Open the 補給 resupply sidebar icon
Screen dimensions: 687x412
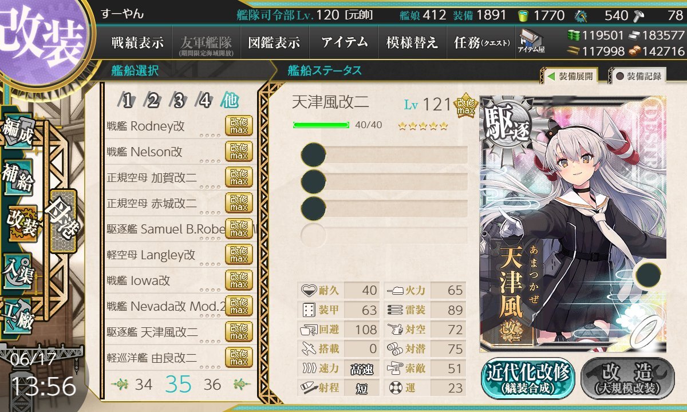pos(17,179)
